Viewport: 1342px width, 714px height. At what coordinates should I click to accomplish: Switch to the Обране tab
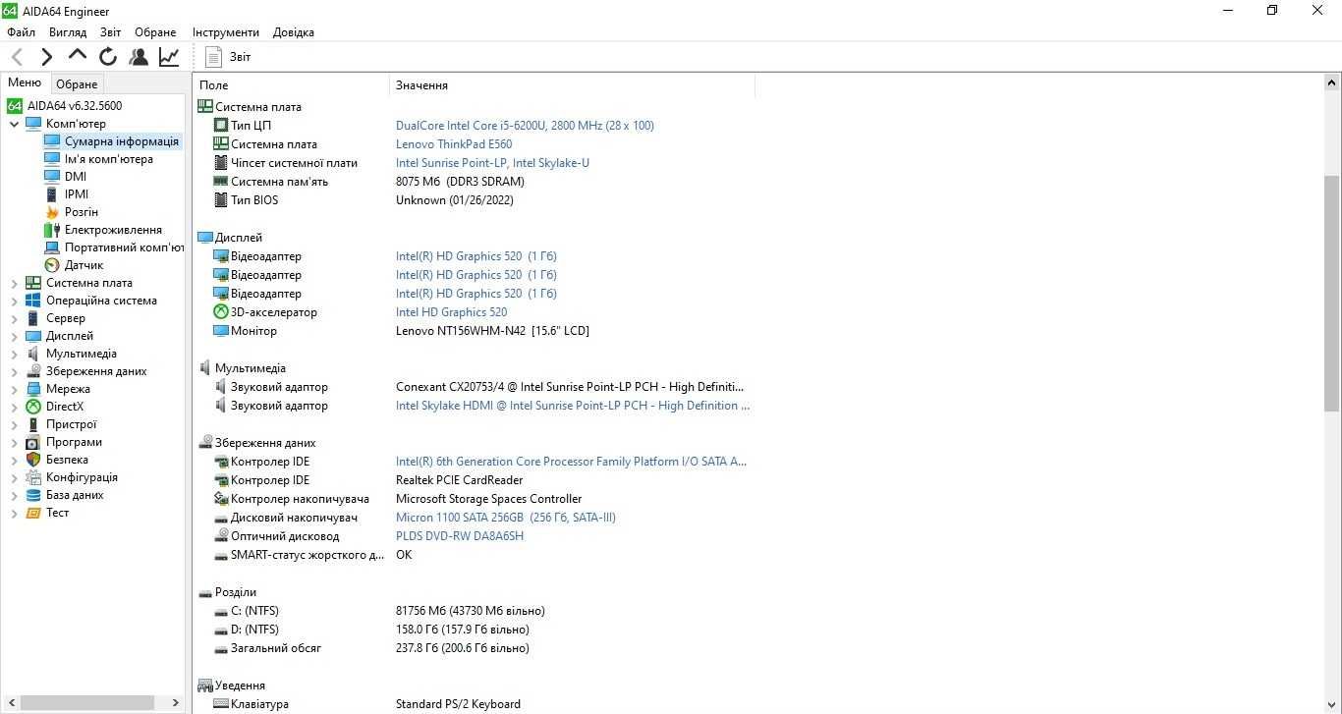click(x=77, y=84)
